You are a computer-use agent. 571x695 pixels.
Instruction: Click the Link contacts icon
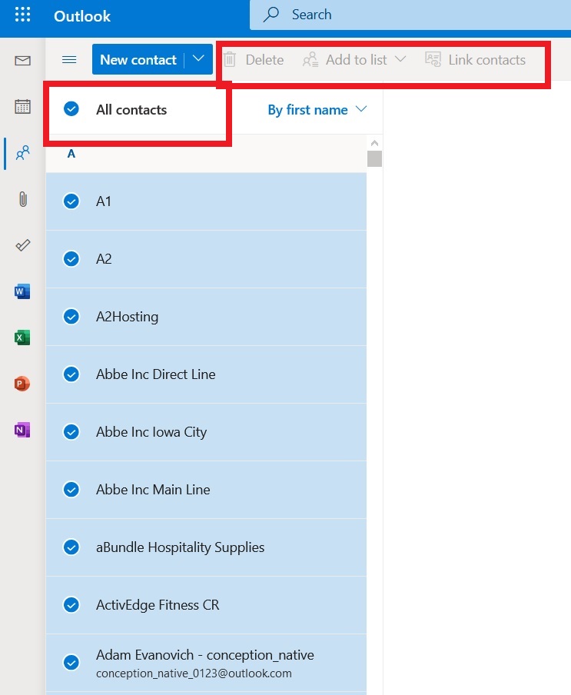(x=433, y=59)
